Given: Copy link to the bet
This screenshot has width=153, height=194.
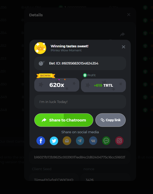Looking at the screenshot, I should (110, 120).
